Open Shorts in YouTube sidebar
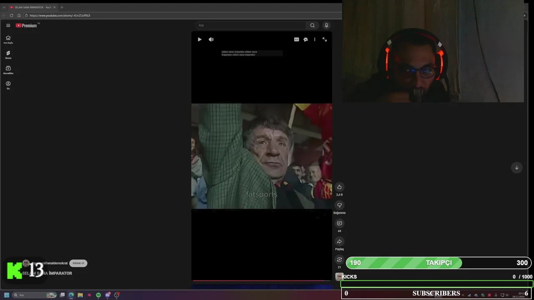Screen dimensions: 534x300 (x=8, y=55)
